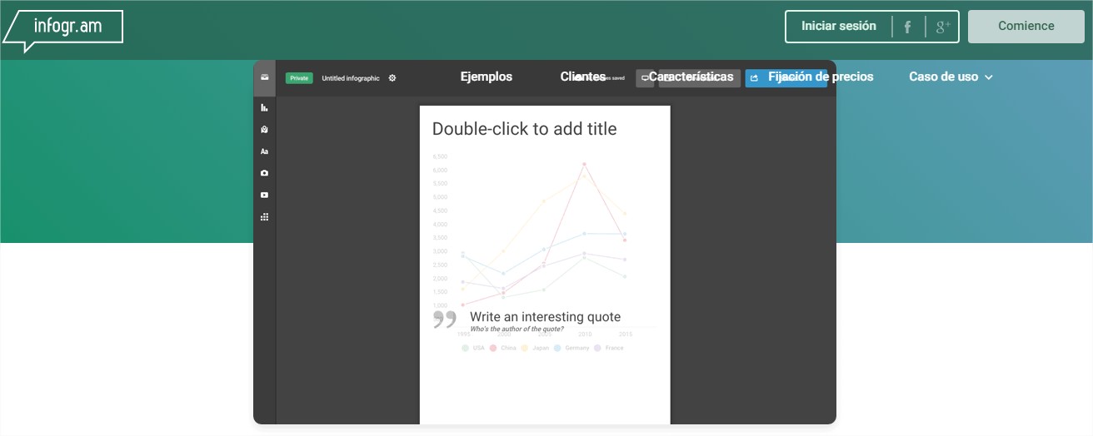The height and width of the screenshot is (436, 1093).
Task: Select the Aa text tool
Action: pos(264,151)
